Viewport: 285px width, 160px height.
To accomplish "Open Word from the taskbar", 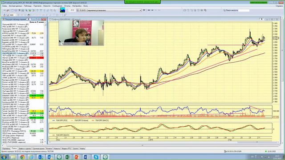I will tap(85, 157).
